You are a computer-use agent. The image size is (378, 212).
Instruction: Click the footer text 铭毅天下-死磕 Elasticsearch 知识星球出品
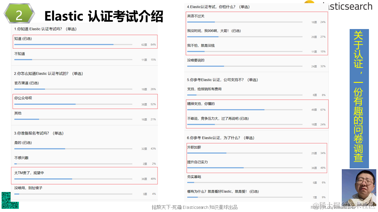coord(195,207)
